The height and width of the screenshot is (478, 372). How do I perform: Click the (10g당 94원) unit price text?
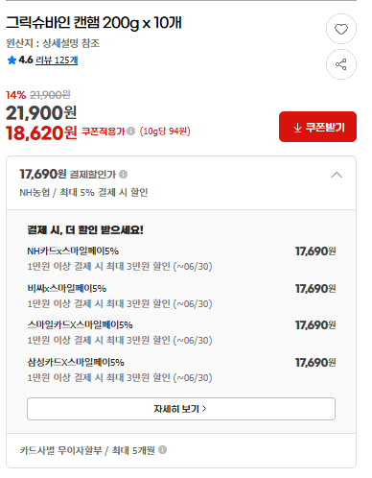click(165, 131)
